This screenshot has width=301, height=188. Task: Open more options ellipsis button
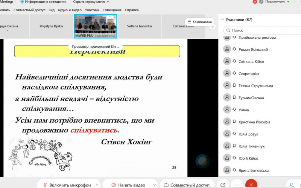237,185
